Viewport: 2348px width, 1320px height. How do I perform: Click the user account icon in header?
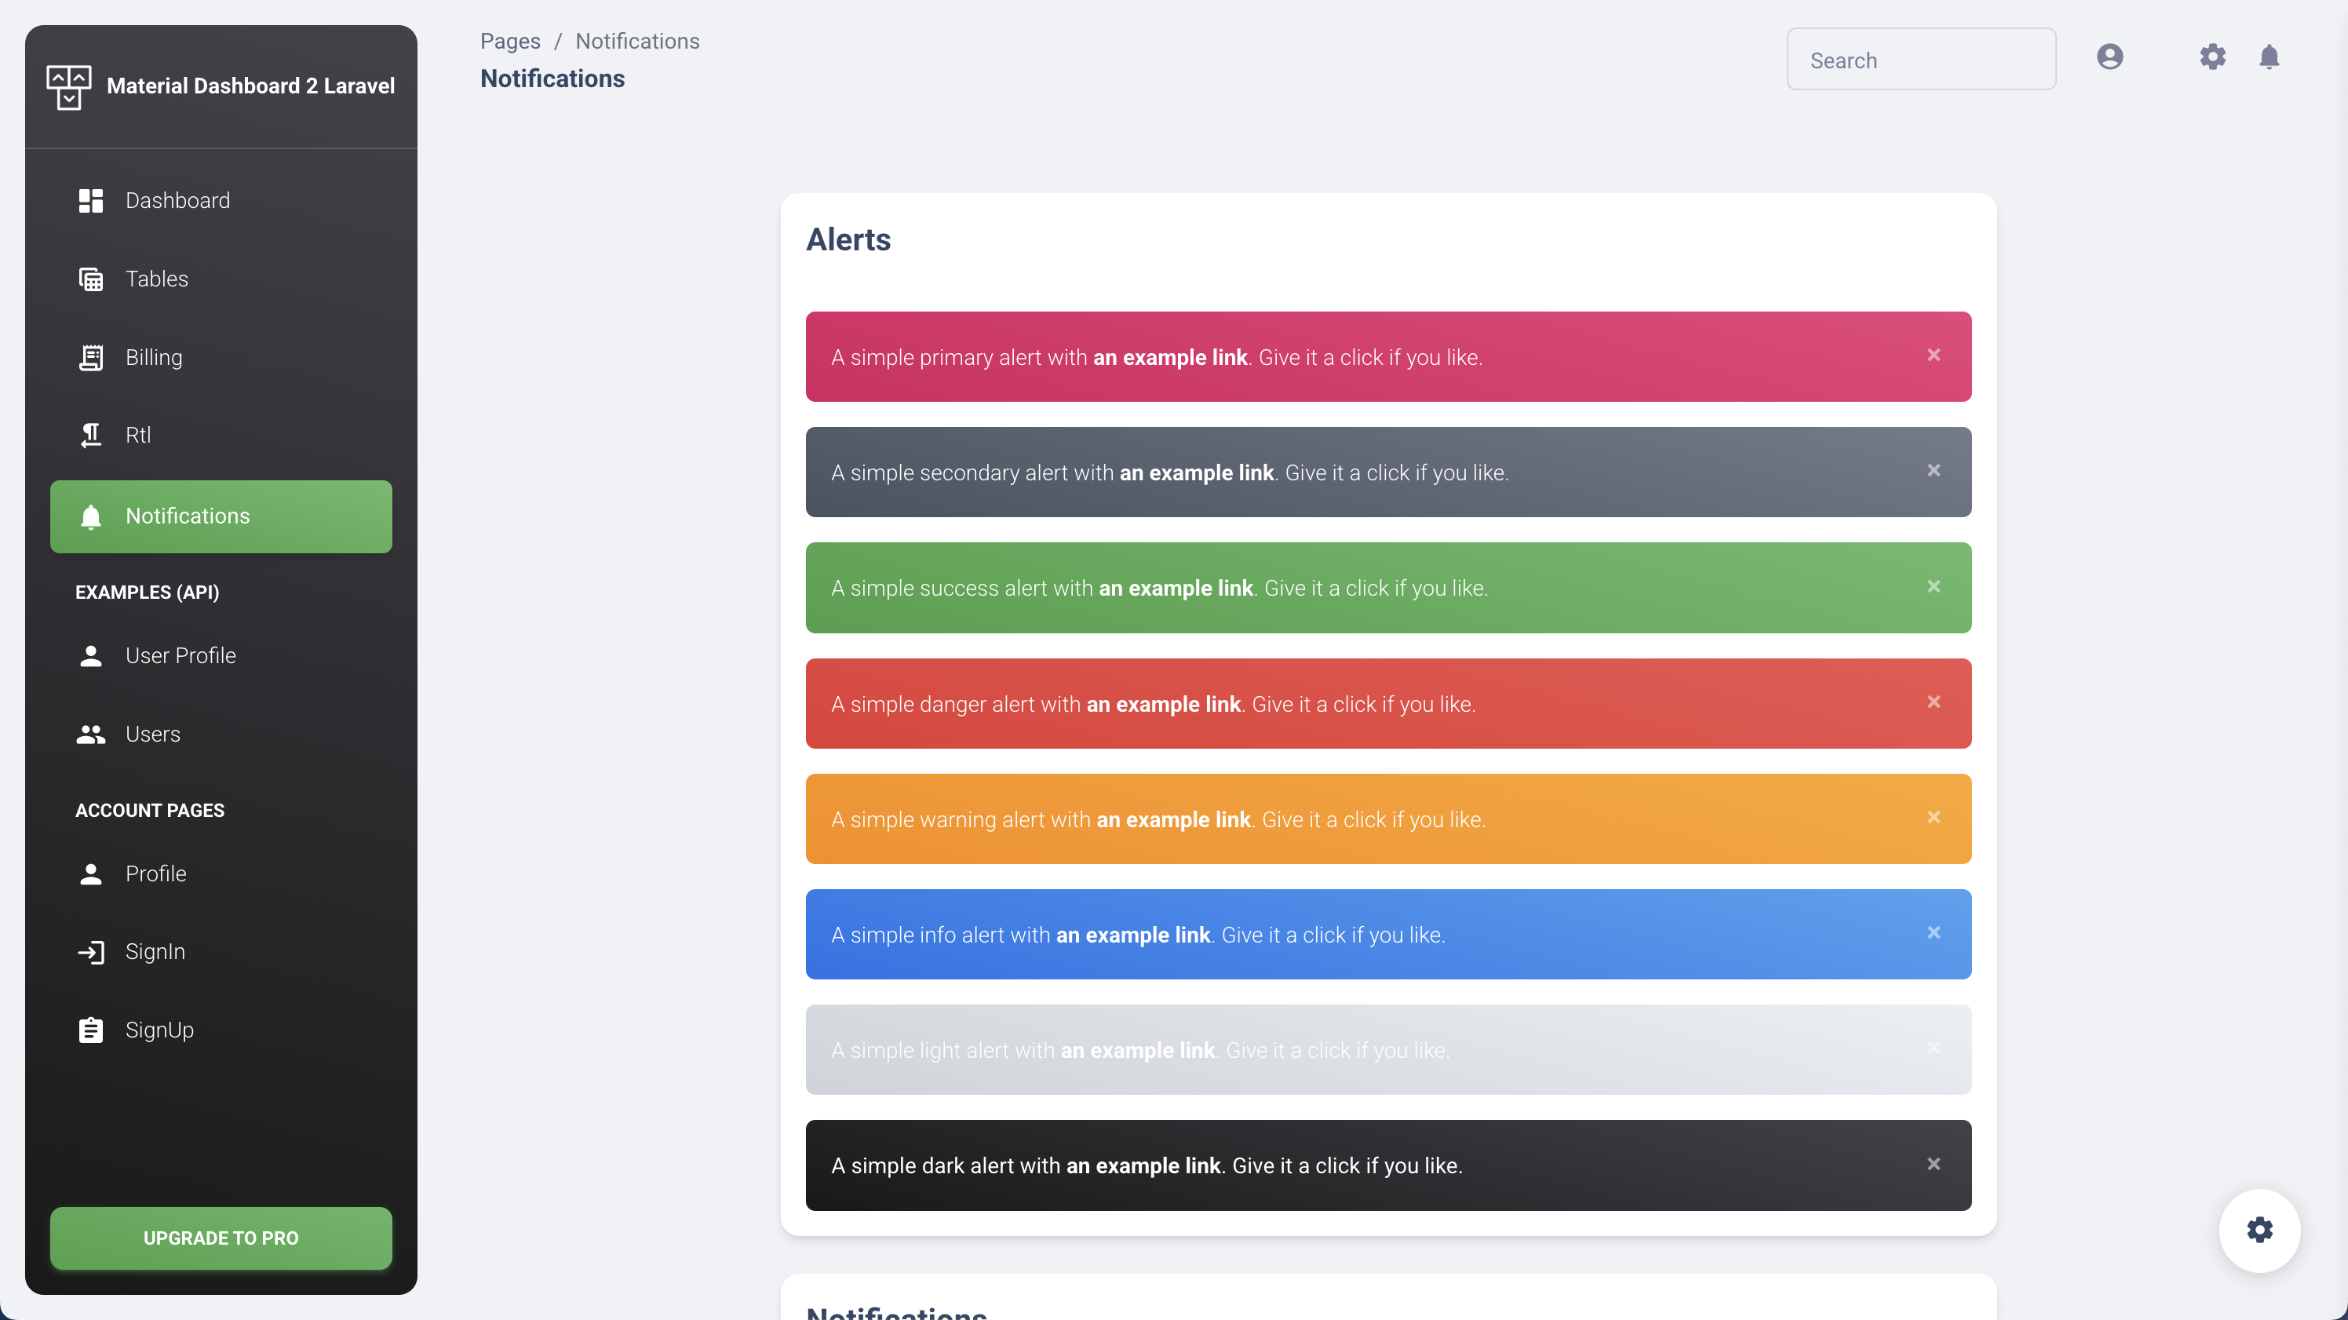(x=2109, y=57)
